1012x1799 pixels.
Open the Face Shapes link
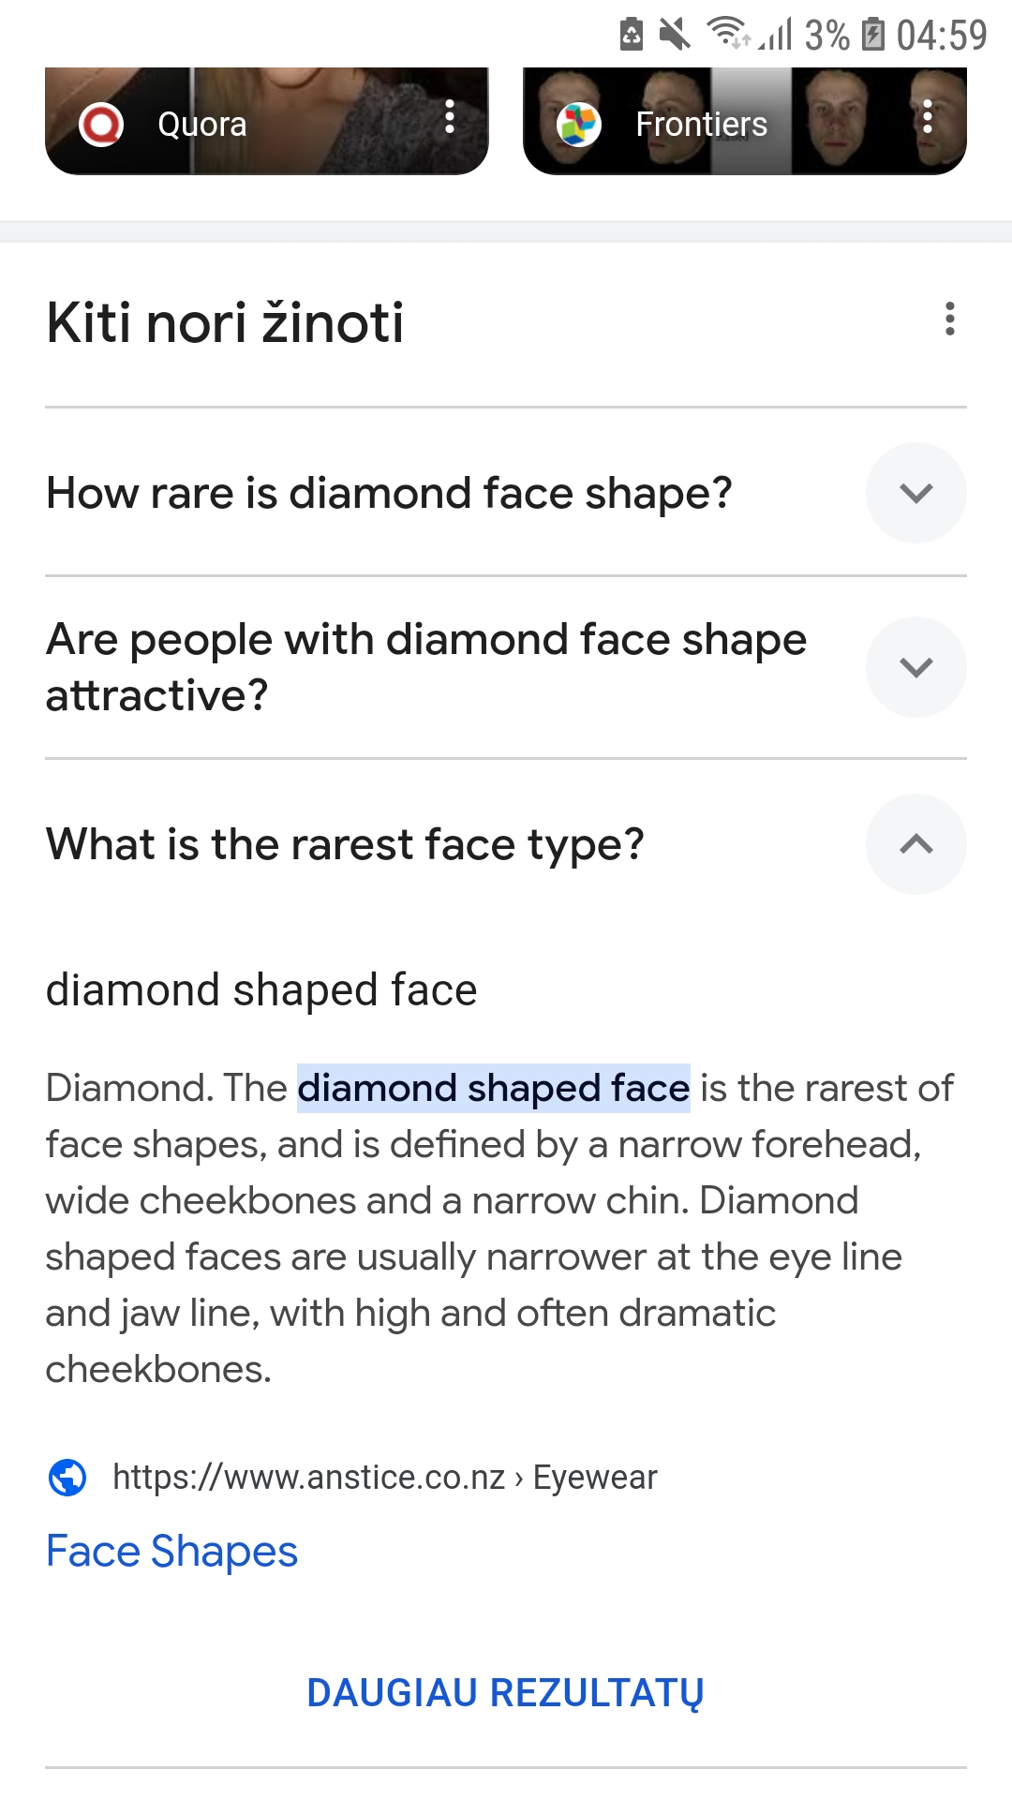(171, 1551)
